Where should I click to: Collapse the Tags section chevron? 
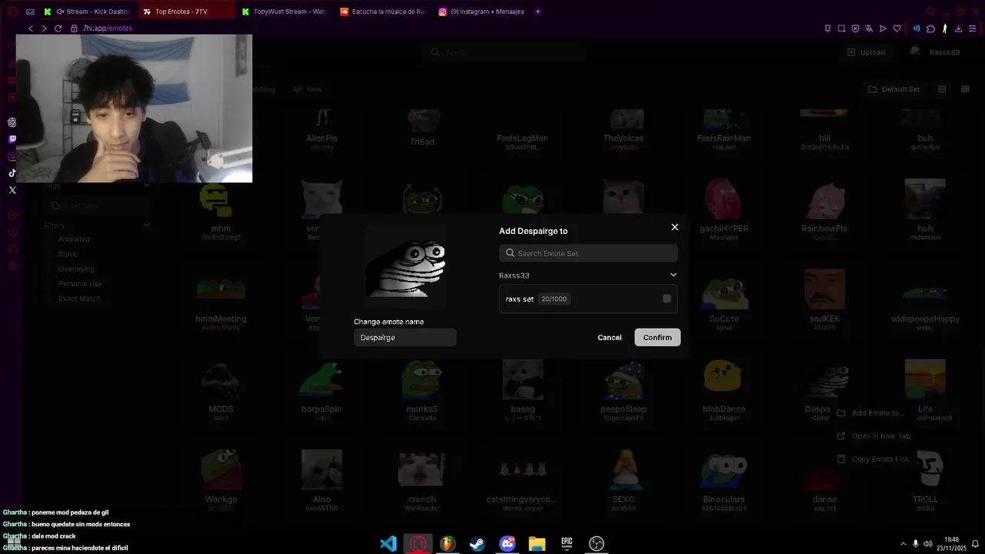pos(146,185)
